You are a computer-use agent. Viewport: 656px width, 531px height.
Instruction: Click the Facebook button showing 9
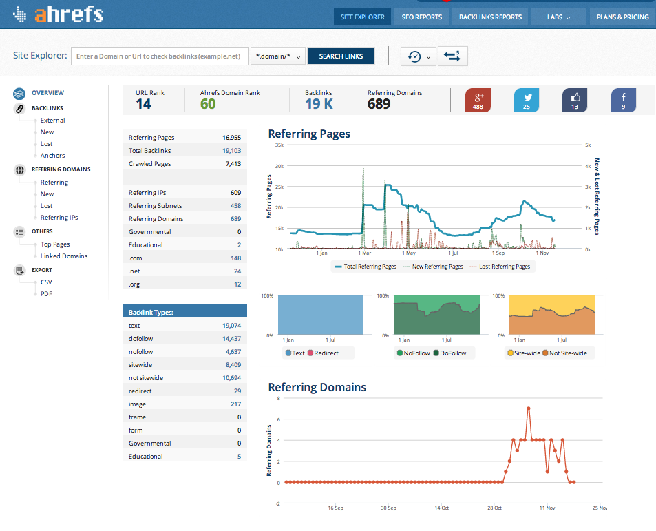coord(624,101)
